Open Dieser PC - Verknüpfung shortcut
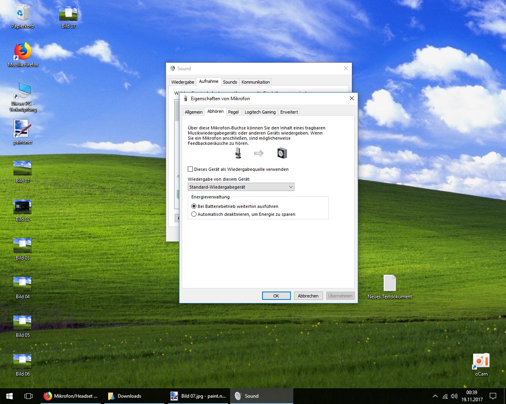This screenshot has width=506, height=404. [x=23, y=97]
